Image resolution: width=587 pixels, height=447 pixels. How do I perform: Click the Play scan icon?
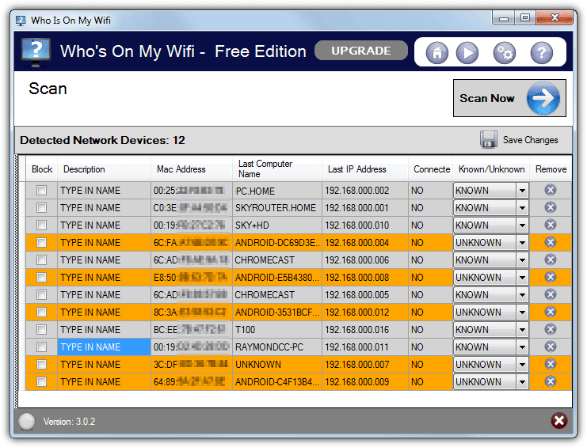(x=467, y=53)
